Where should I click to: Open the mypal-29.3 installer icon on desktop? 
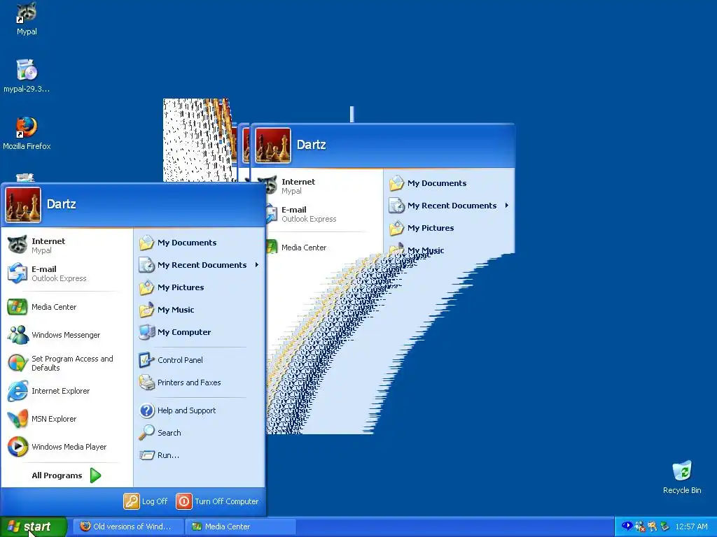[27, 76]
